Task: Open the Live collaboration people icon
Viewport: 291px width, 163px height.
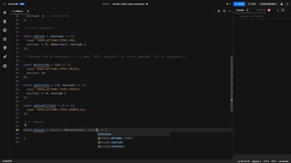Action: tap(5, 66)
